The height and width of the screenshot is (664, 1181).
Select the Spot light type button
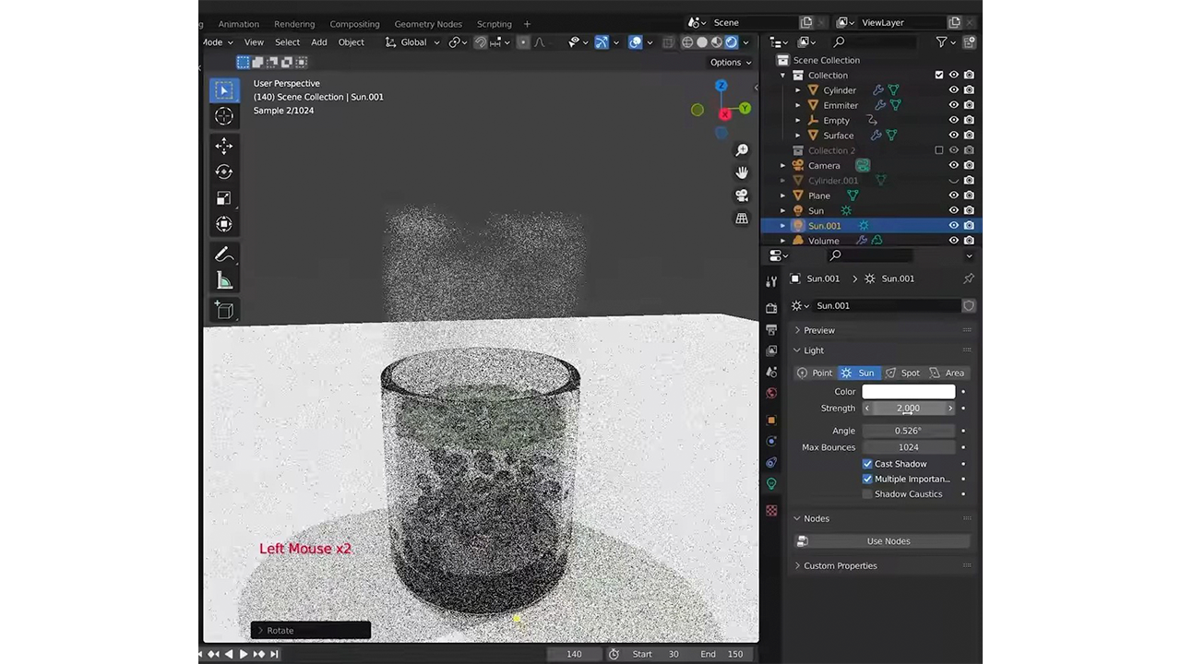(x=902, y=373)
